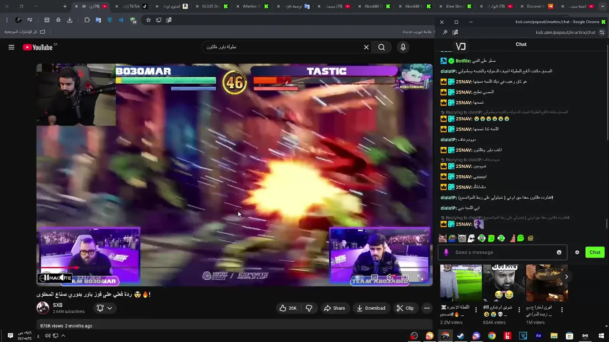Open the short with 1M views
This screenshot has height=342, width=609.
tap(547, 284)
